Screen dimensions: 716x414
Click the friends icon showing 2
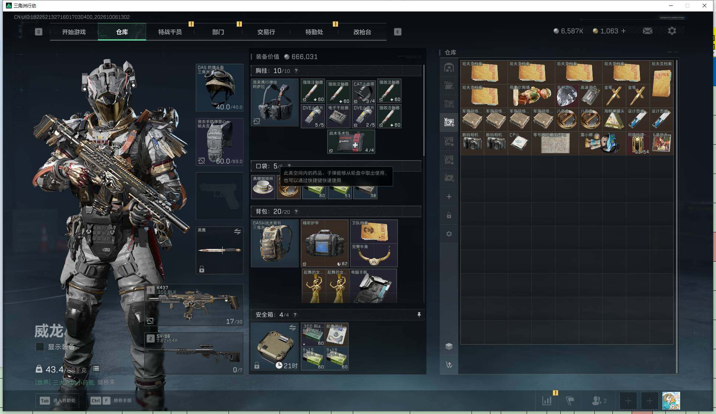coord(599,401)
